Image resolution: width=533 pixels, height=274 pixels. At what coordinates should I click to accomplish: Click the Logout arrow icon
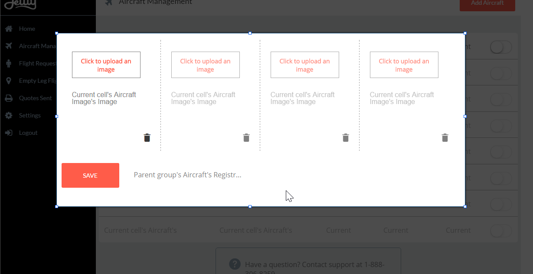9,133
